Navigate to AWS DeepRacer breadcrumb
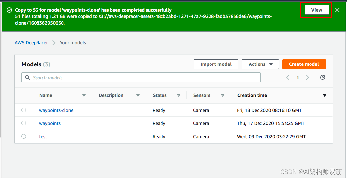Image resolution: width=347 pixels, height=178 pixels. click(31, 43)
